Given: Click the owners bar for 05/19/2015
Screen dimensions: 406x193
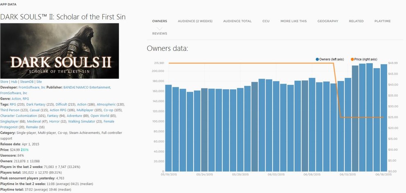Looking at the screenshot, I should tap(168, 128).
